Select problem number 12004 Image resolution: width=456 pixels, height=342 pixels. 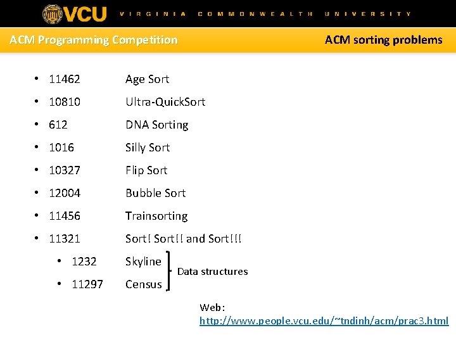(65, 193)
